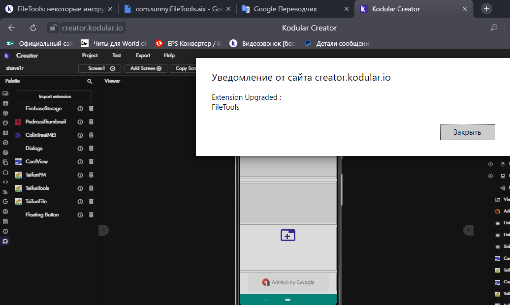Reload the page using browser refresh icon

click(33, 28)
